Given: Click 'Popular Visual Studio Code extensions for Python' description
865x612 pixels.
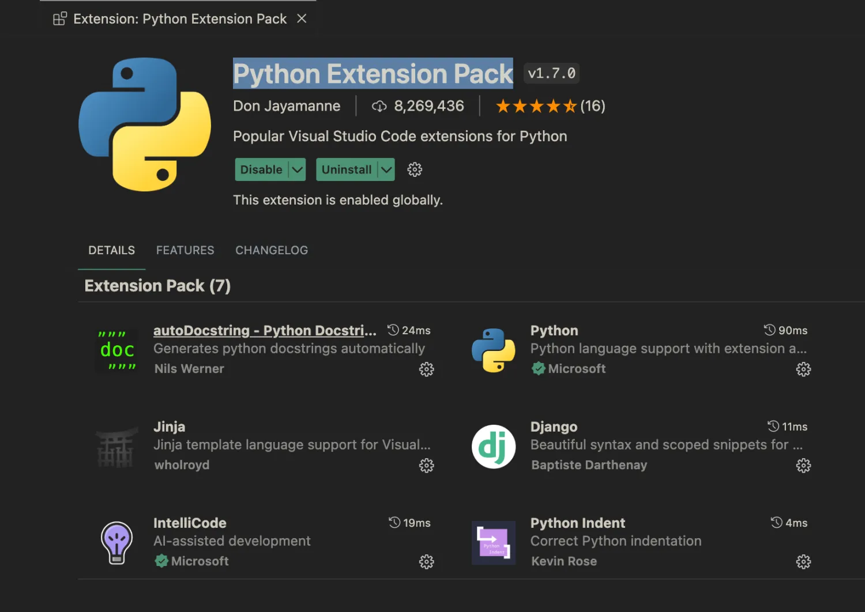Looking at the screenshot, I should point(400,136).
